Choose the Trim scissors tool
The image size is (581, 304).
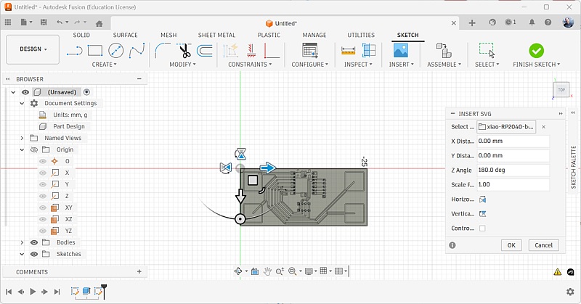tap(184, 50)
